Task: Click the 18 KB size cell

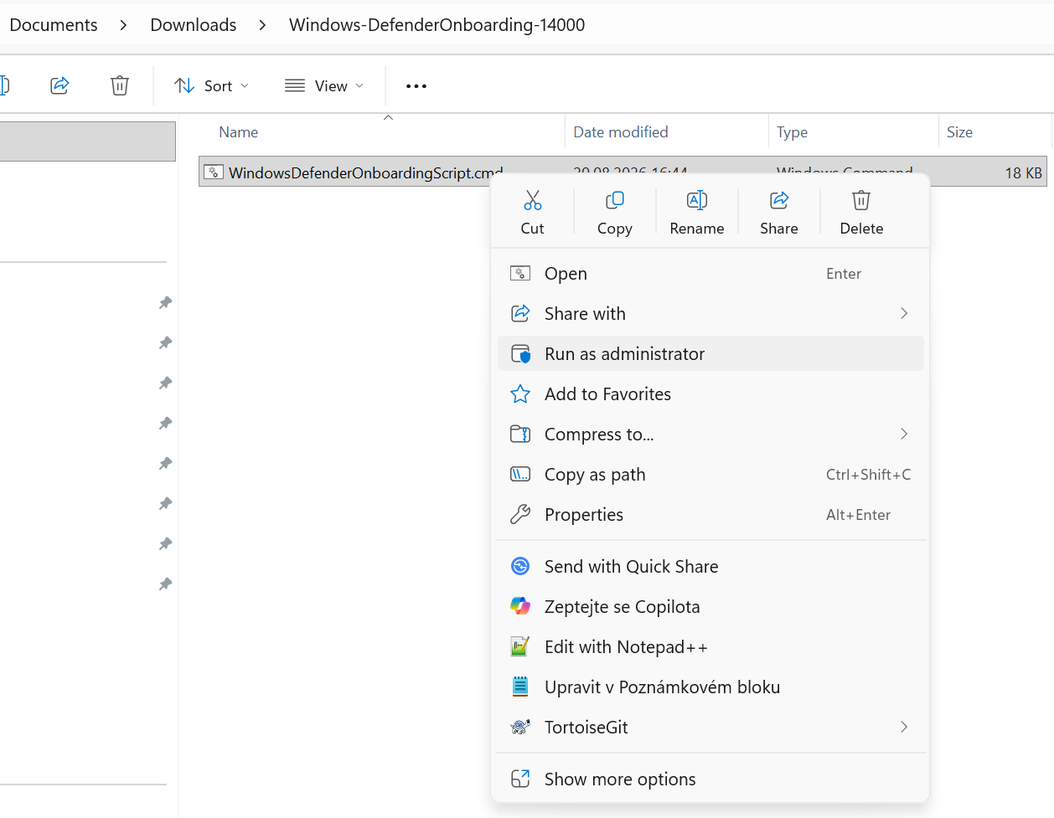Action: pos(1023,172)
